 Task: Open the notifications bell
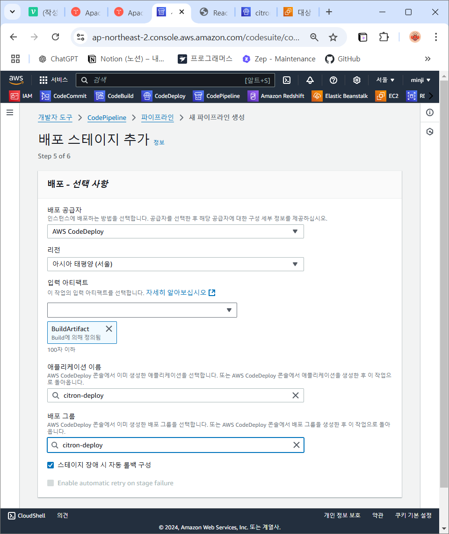click(x=310, y=80)
